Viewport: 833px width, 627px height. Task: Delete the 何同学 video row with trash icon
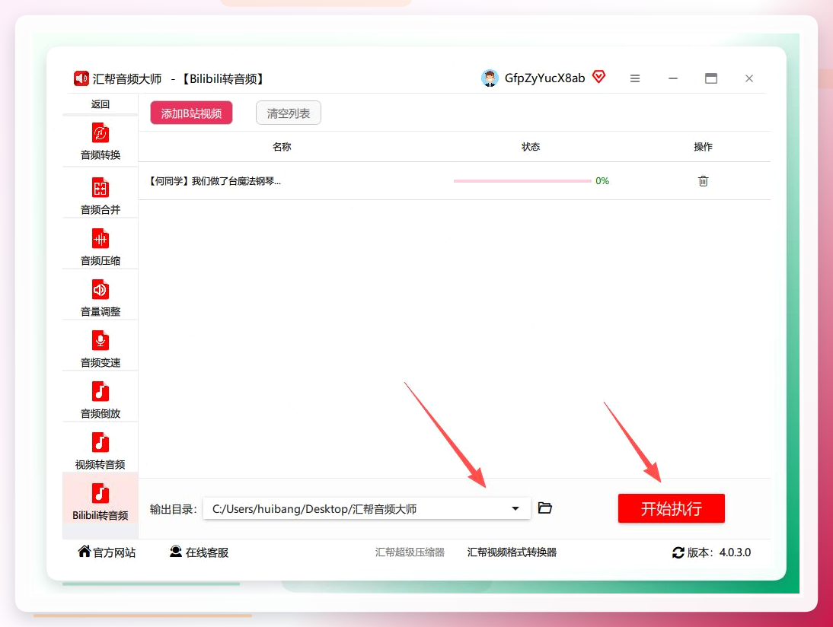703,181
